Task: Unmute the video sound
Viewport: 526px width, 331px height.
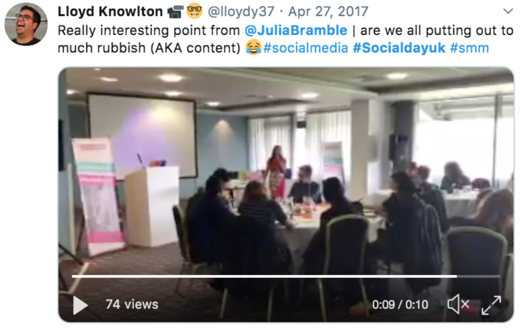Action: (458, 304)
